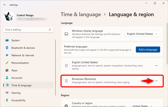Screen dimensions: 168x107
Task: Open Apps settings
Action: tap(29, 70)
